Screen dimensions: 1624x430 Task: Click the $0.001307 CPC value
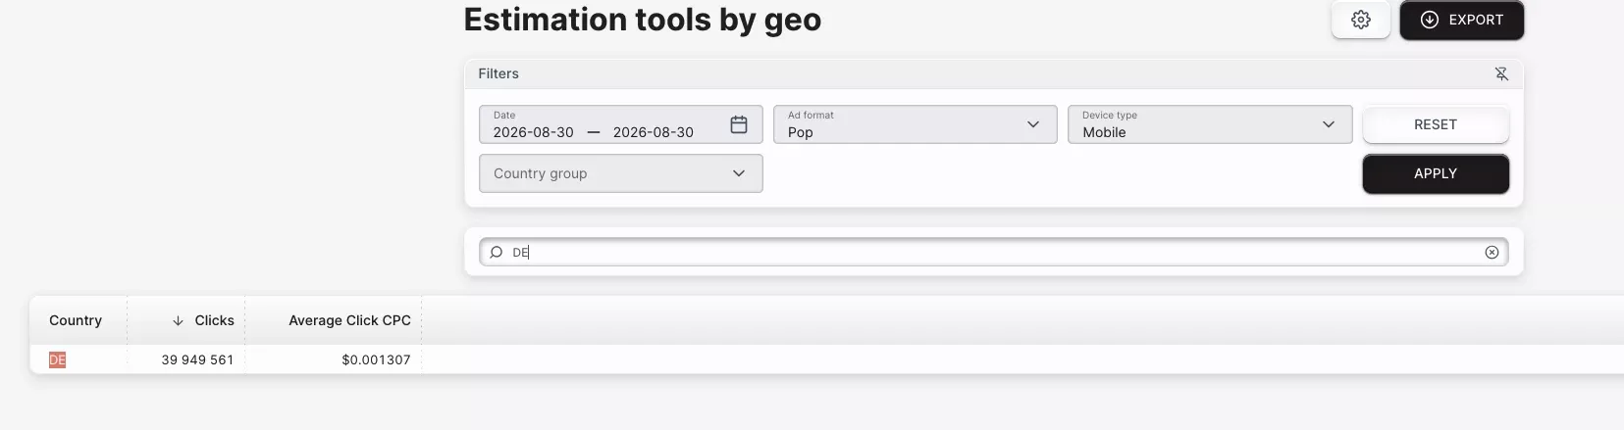point(376,359)
